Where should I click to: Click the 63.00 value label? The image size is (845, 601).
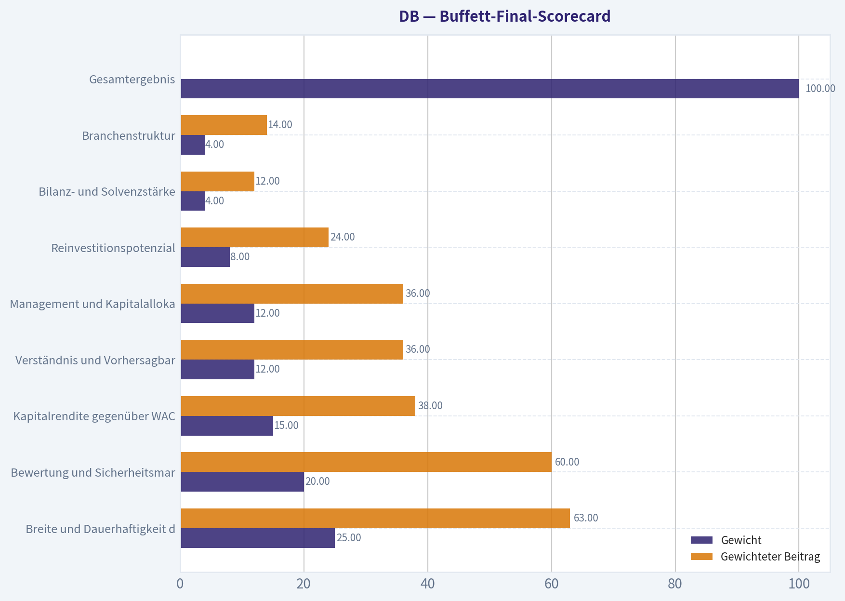(x=586, y=518)
